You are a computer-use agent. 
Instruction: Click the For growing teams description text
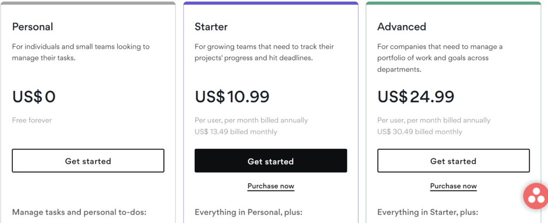click(x=264, y=52)
